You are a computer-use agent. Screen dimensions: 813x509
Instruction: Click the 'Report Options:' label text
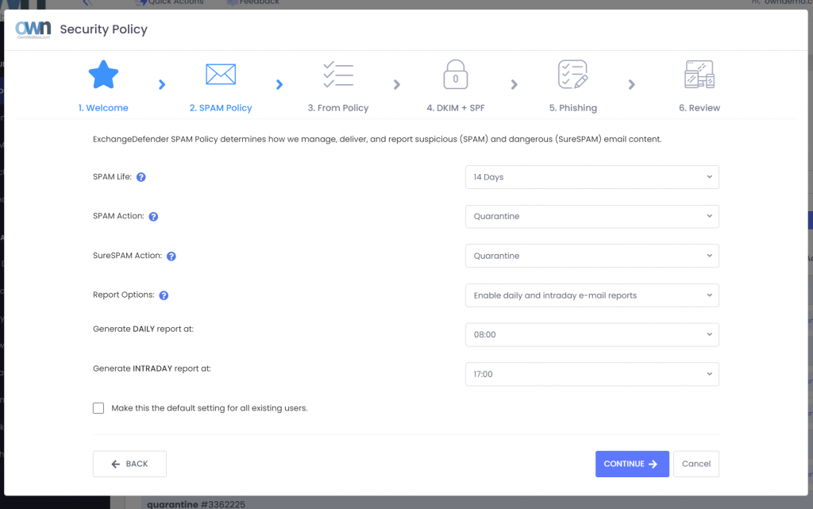coord(123,295)
